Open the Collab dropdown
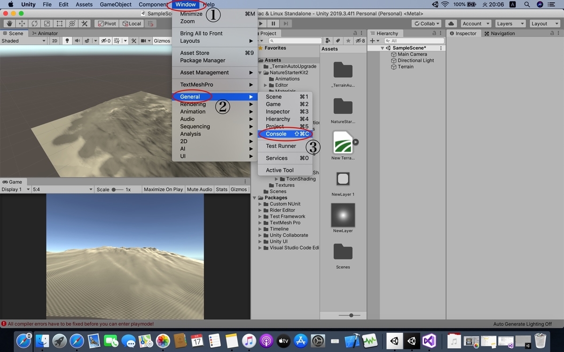Image resolution: width=564 pixels, height=352 pixels. point(427,23)
